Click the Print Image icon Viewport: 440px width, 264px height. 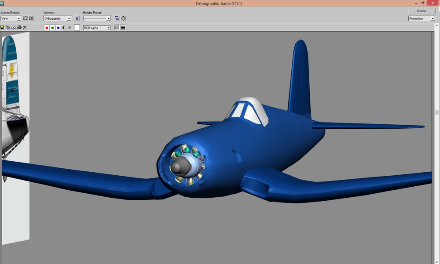coord(19,28)
